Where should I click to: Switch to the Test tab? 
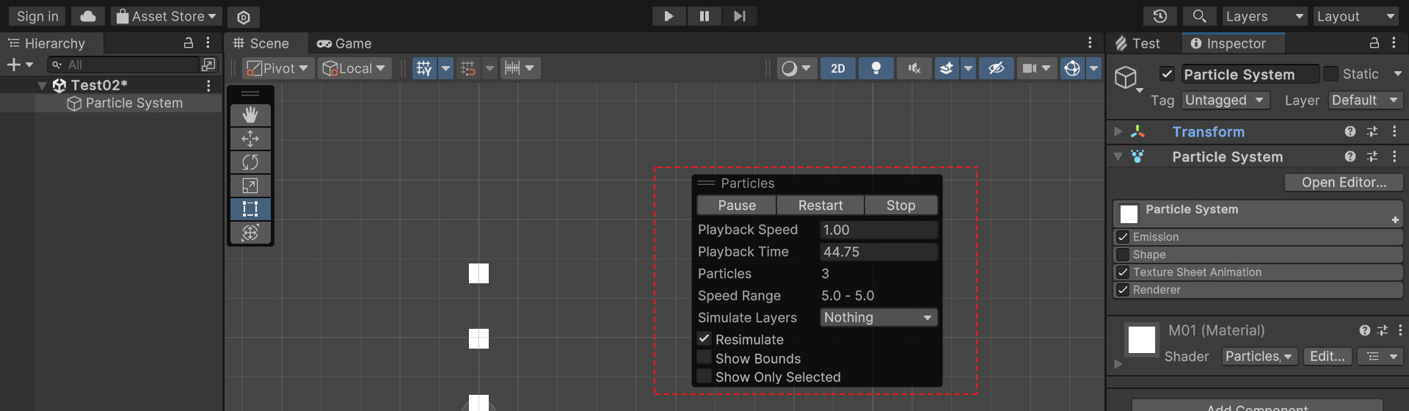pyautogui.click(x=1138, y=43)
